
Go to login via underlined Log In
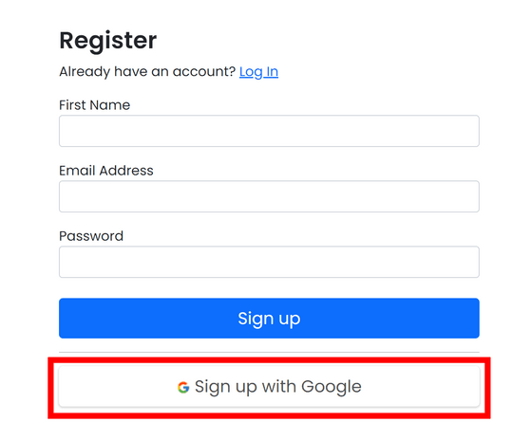[x=258, y=71]
